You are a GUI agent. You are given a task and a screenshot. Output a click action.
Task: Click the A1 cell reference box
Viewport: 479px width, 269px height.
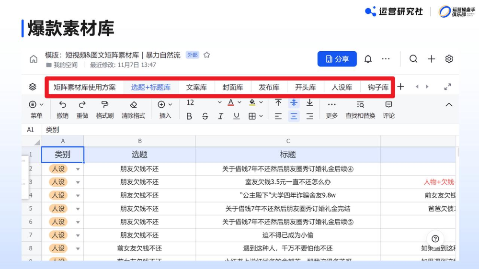(31, 130)
